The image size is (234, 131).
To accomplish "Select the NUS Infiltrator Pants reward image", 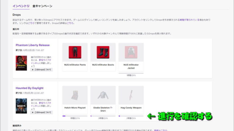I will click(75, 52).
